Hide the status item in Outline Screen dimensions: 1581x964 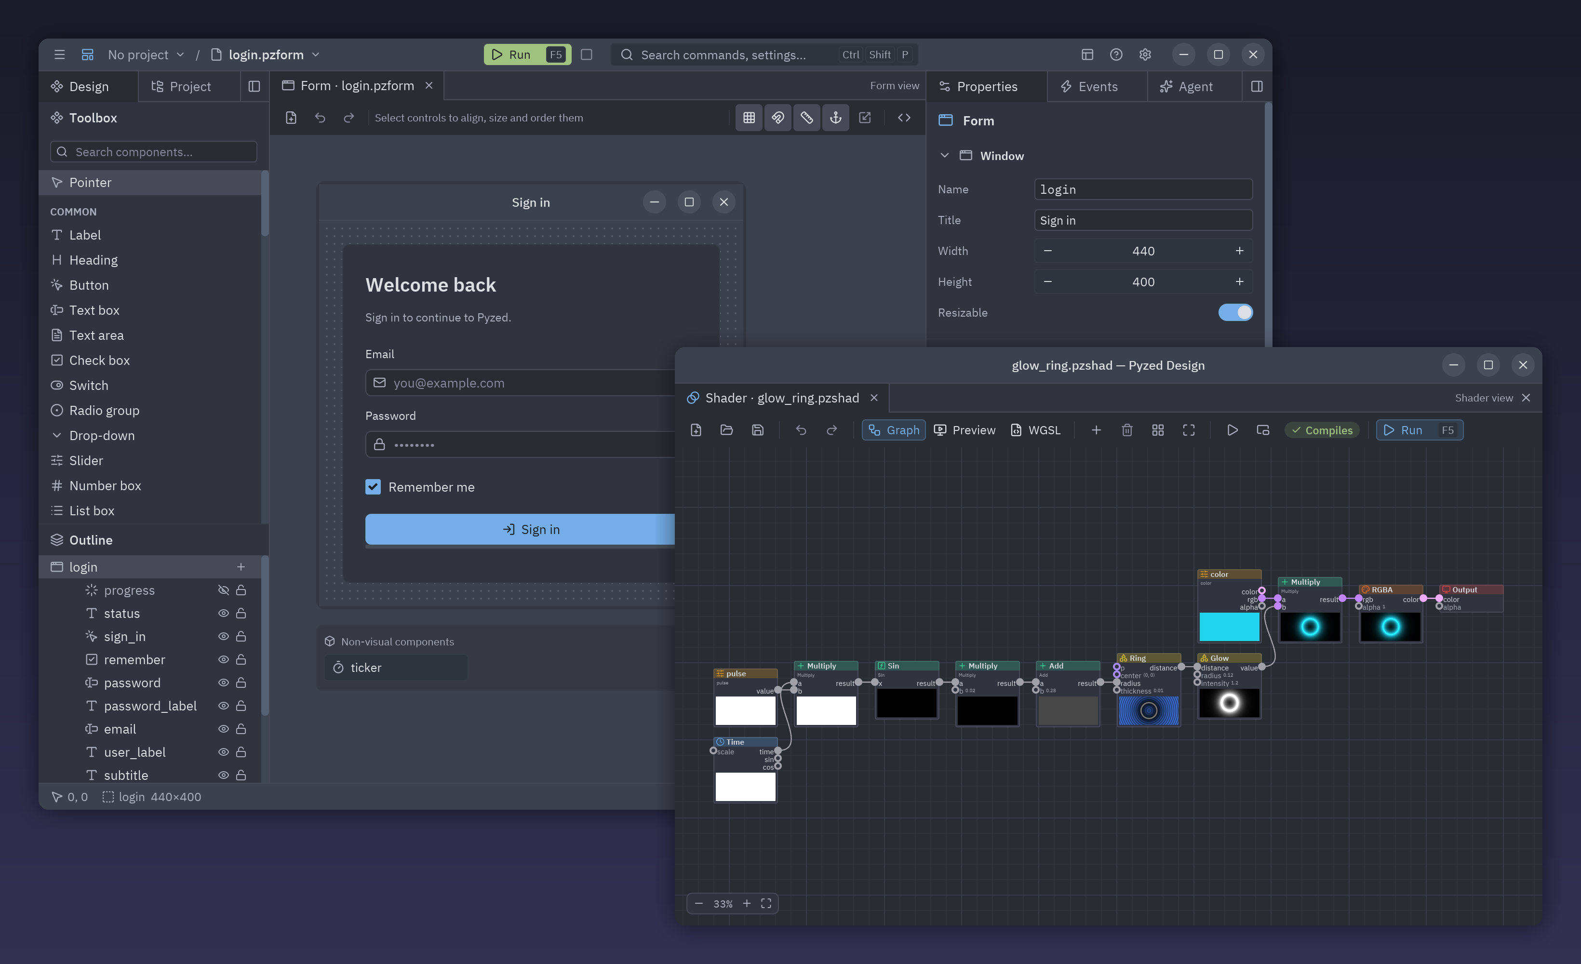click(x=223, y=613)
